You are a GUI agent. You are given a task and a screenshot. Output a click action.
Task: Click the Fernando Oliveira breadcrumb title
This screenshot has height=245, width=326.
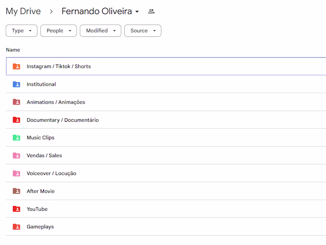pyautogui.click(x=97, y=11)
